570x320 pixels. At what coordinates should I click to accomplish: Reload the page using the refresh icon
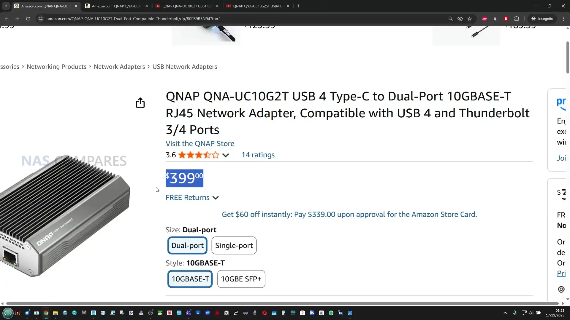click(28, 19)
